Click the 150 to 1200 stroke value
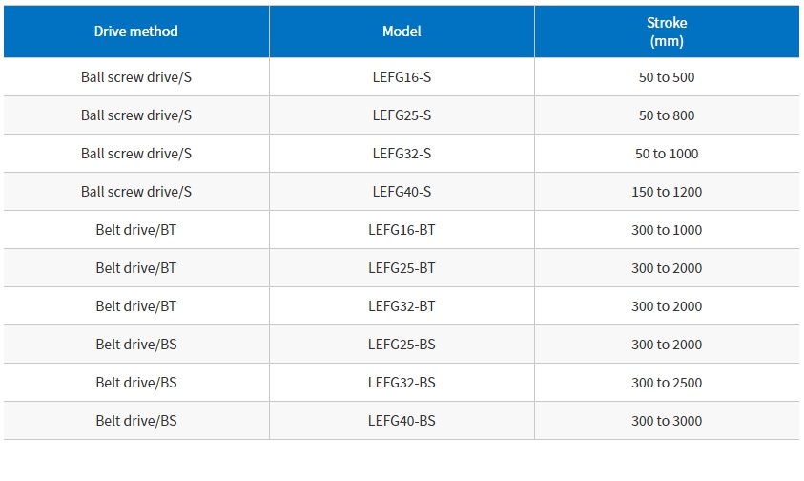The image size is (804, 481). pyautogui.click(x=667, y=192)
